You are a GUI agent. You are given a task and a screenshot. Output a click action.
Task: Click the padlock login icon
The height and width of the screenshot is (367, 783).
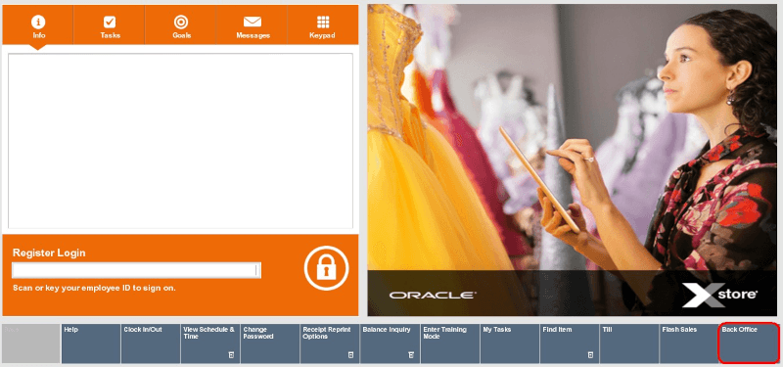pos(326,268)
